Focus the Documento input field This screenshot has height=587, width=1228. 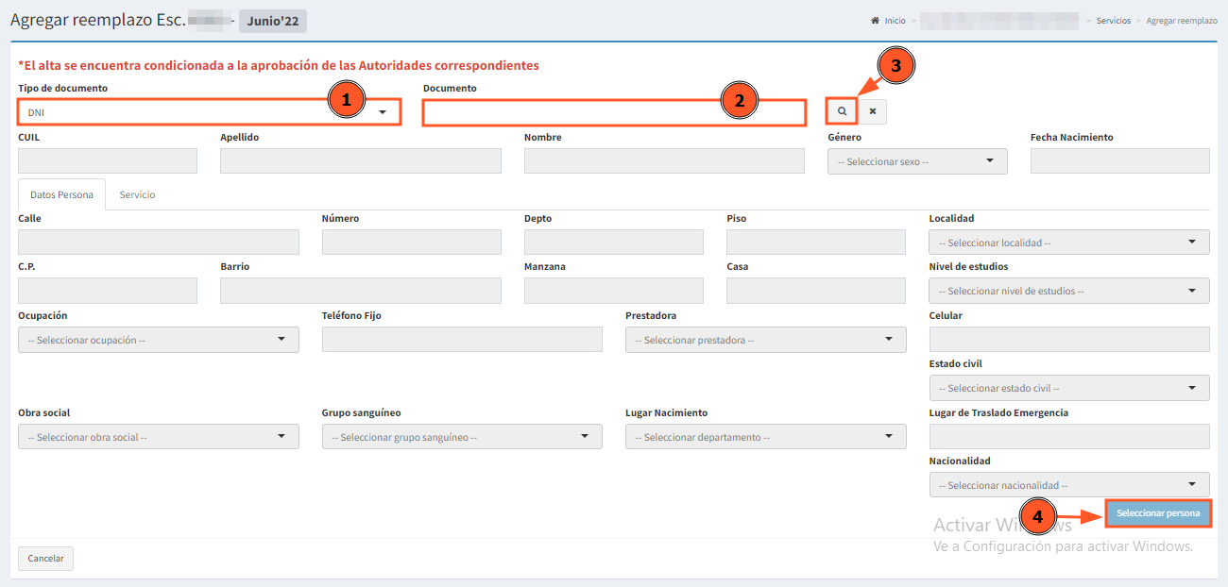614,112
